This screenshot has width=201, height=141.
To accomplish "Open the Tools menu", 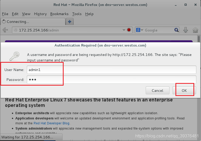I will [x=77, y=14].
